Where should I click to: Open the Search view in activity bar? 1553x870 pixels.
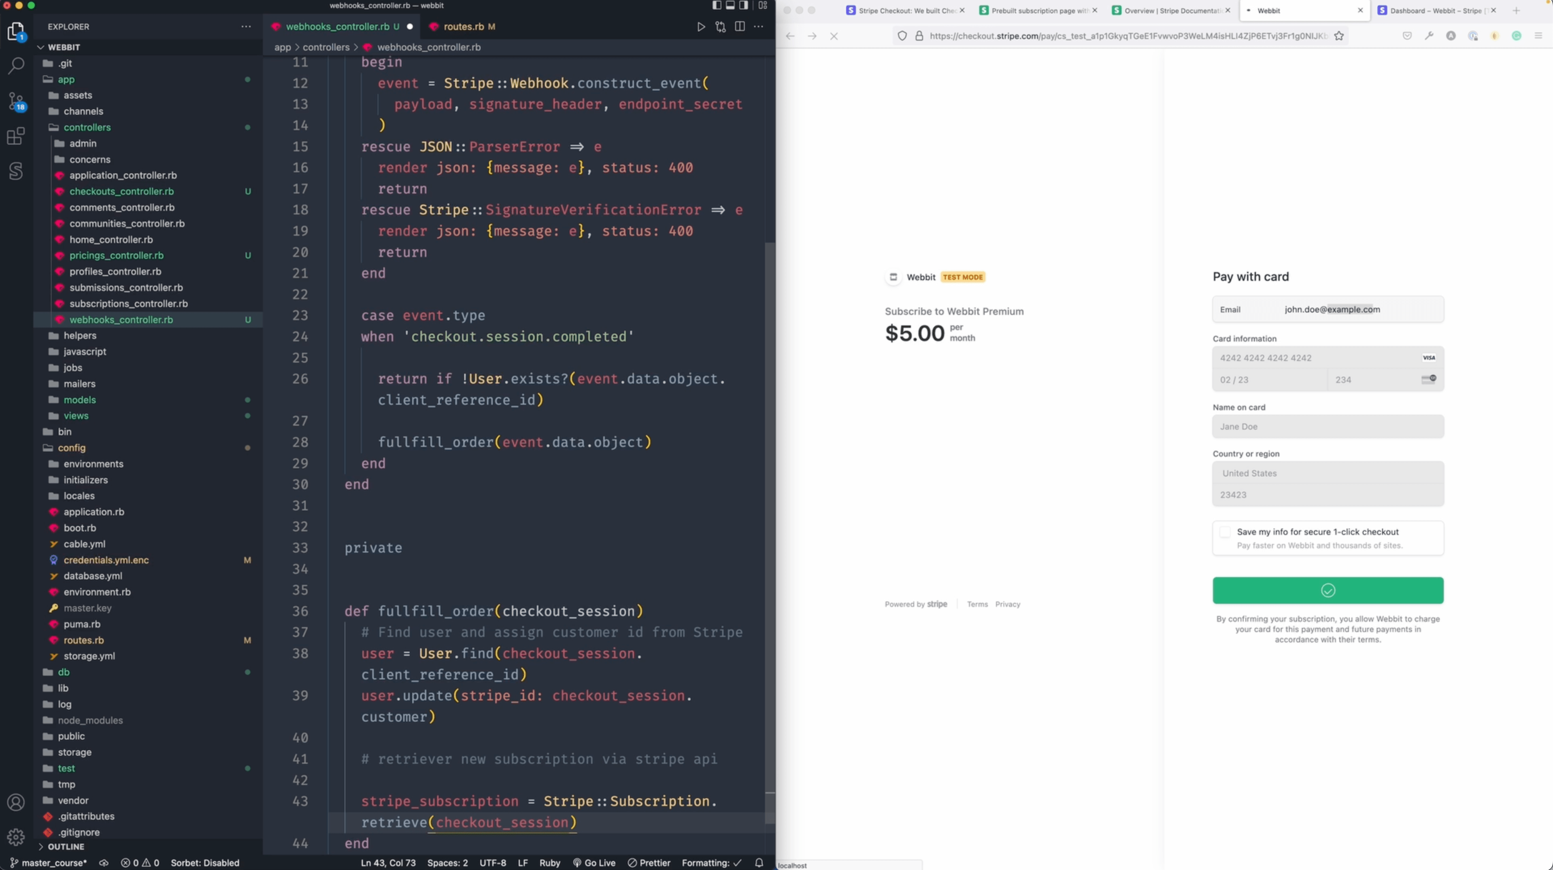(x=16, y=65)
